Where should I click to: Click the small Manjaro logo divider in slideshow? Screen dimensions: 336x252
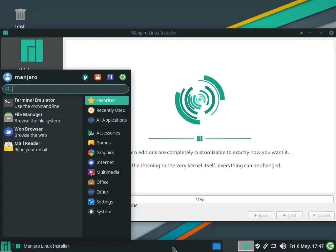click(x=200, y=139)
